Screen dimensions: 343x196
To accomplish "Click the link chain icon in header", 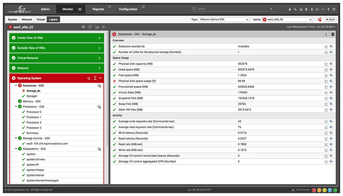I will click(295, 9).
